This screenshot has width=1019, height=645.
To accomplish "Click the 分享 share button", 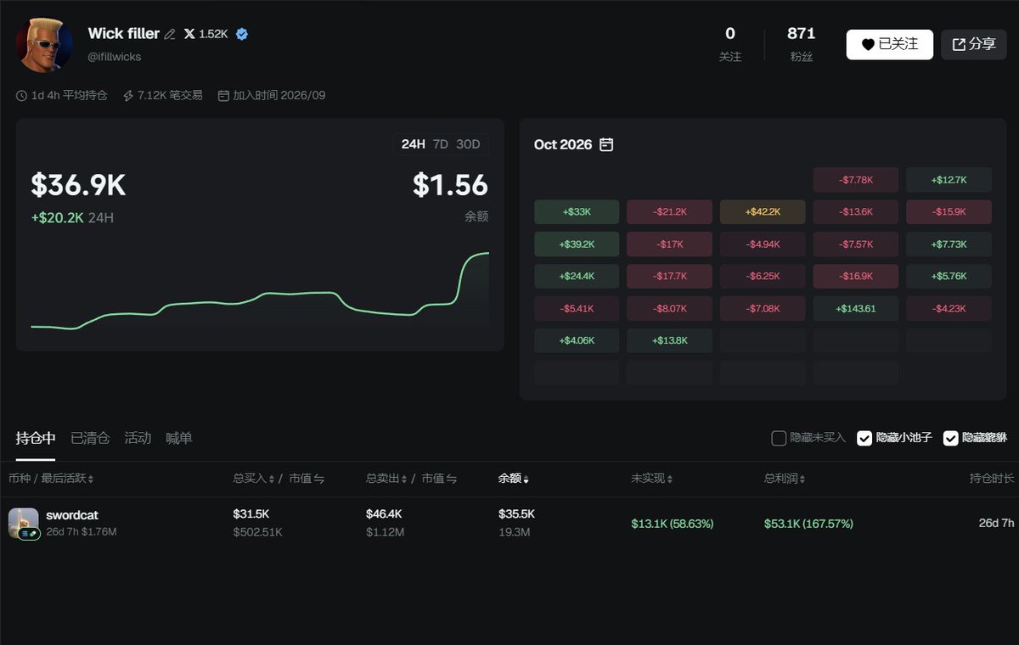I will (x=974, y=44).
